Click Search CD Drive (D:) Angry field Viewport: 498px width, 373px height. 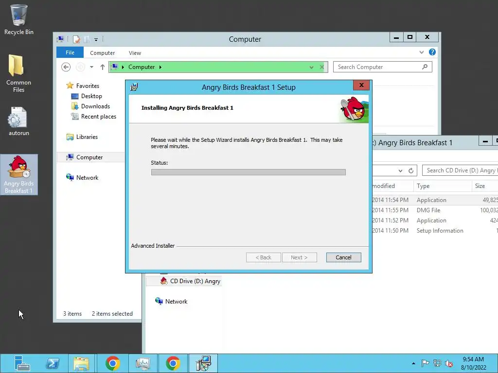[460, 170]
